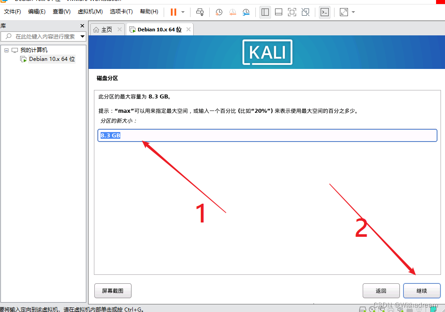Screen dimensions: 445x312
Task: Close the Debian 10.x 64 位 tab
Action: click(188, 29)
